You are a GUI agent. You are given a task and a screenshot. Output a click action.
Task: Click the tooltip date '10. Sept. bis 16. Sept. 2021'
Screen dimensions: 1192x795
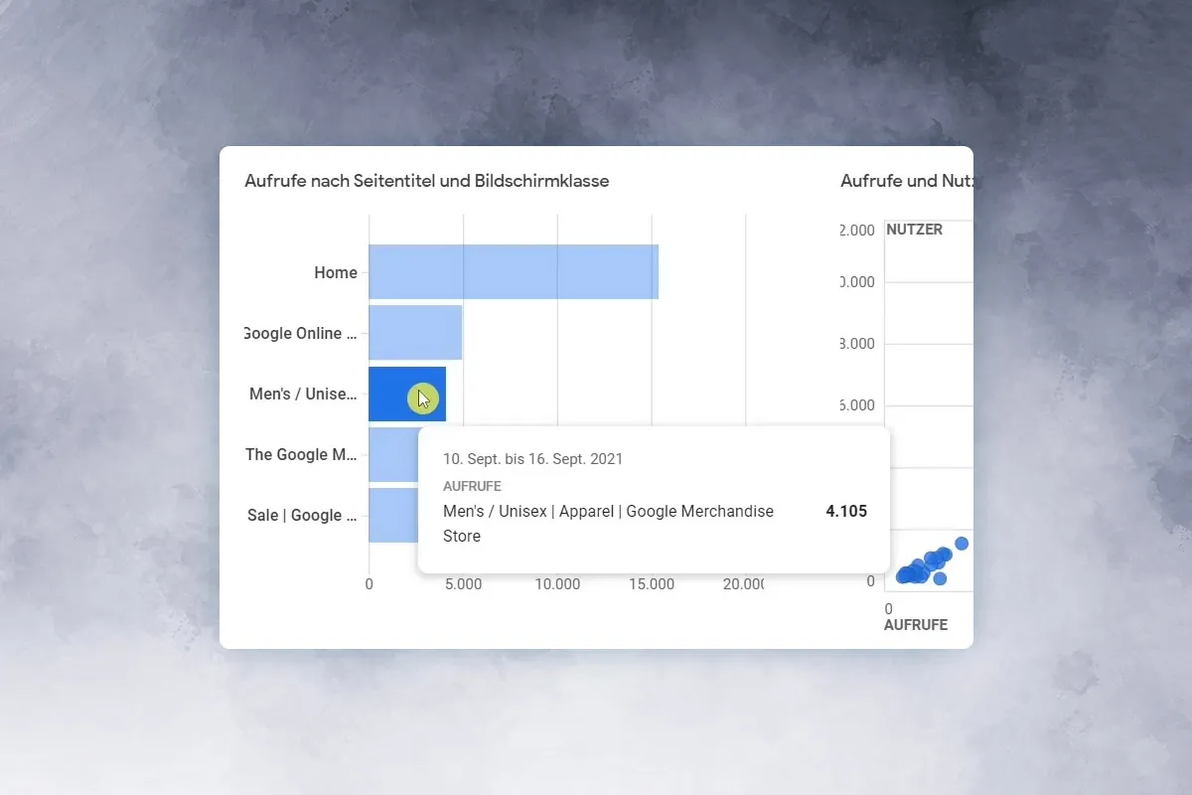point(533,459)
